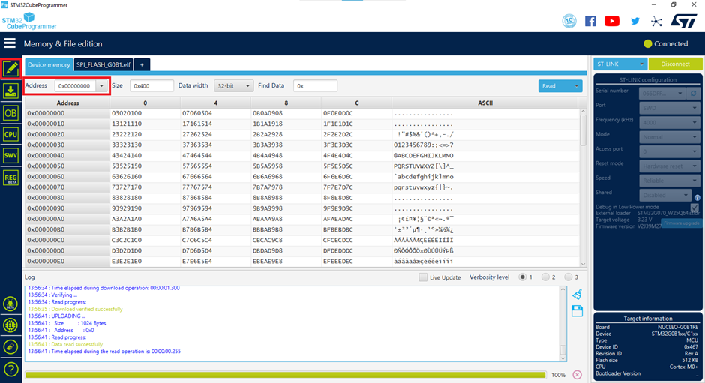This screenshot has height=383, width=705.
Task: Open the beta bug debug panel
Action: [10, 304]
